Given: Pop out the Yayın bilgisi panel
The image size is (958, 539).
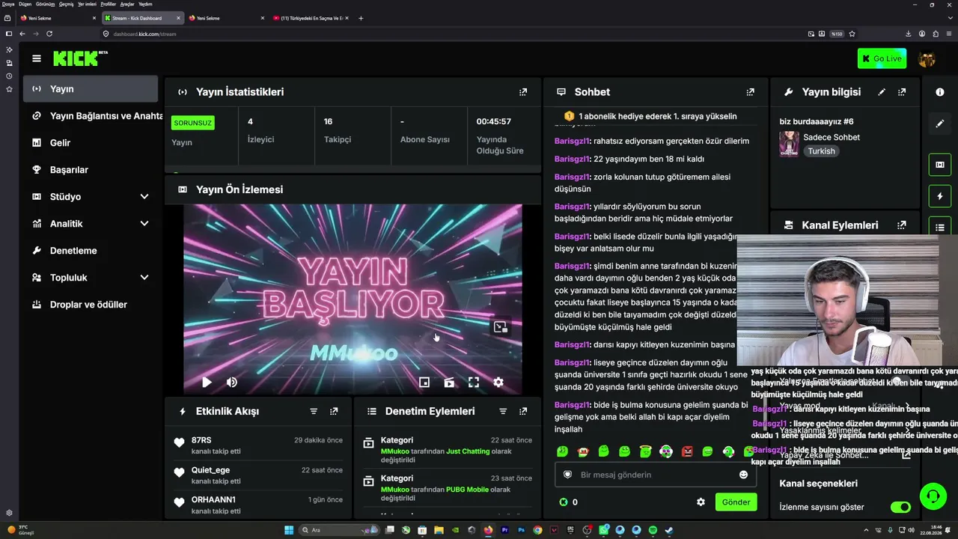Looking at the screenshot, I should click(902, 92).
